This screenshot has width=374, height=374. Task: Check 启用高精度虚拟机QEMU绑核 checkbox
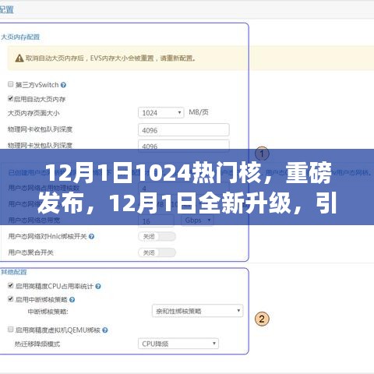[11, 330]
